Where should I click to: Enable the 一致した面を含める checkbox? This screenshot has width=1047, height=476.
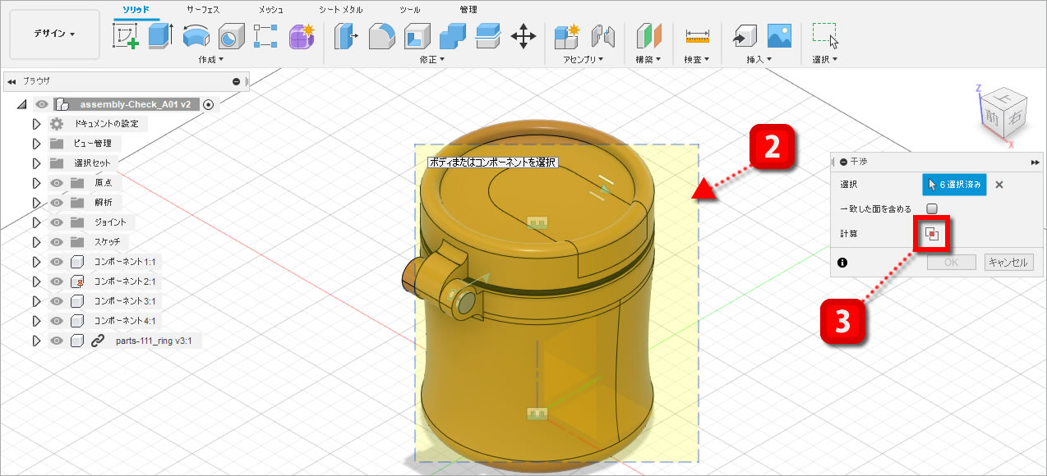pos(932,208)
